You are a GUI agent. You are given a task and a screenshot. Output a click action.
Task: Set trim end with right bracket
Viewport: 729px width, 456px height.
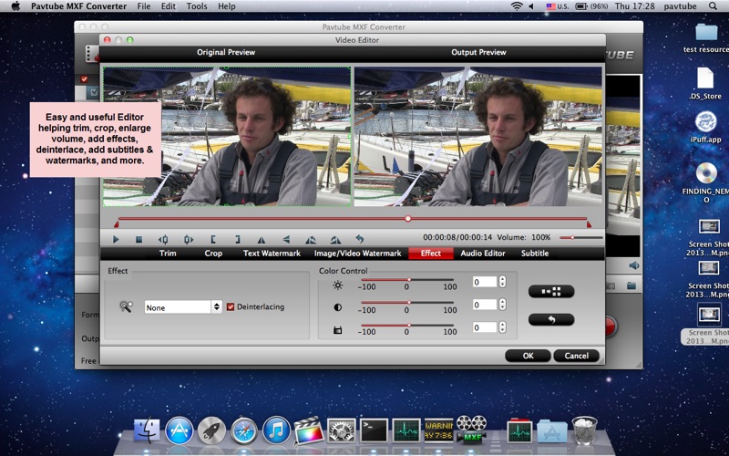click(x=238, y=239)
